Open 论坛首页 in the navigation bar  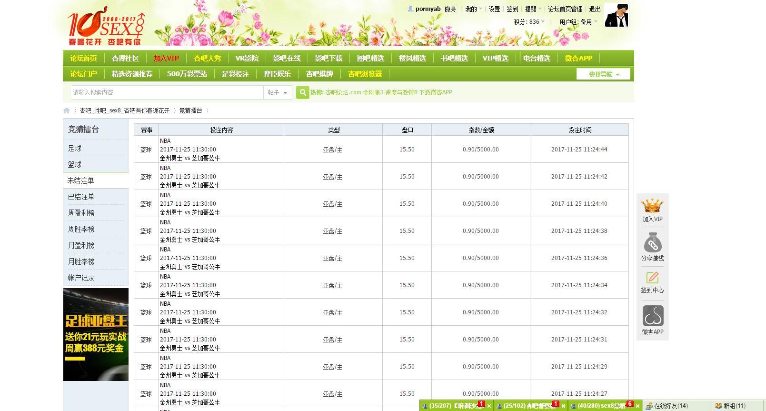[83, 58]
